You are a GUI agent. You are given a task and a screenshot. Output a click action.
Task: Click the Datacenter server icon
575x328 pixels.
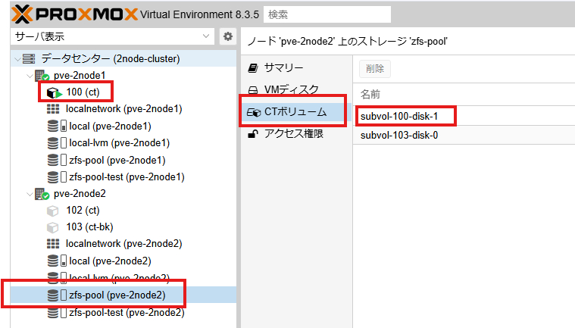click(x=29, y=58)
